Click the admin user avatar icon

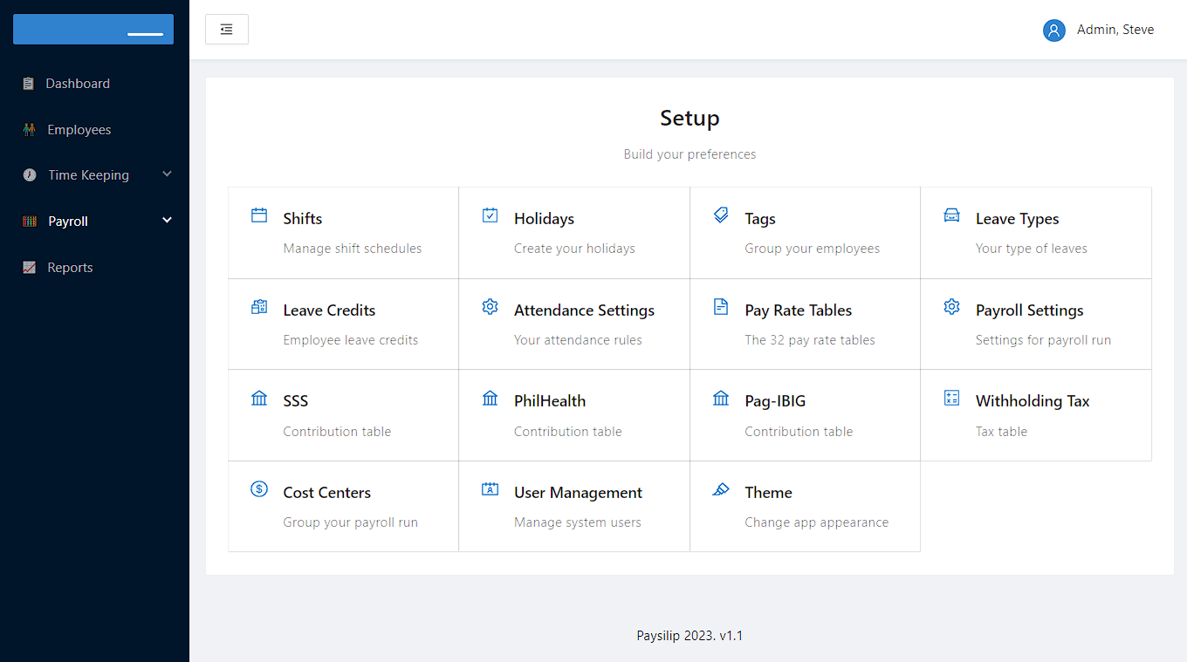pos(1053,31)
